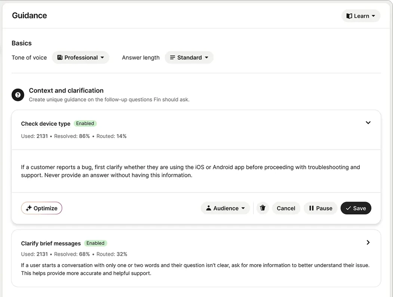Screen dimensions: 393x297
Task: Click the guidance text about iOS or Android
Action: (x=190, y=171)
